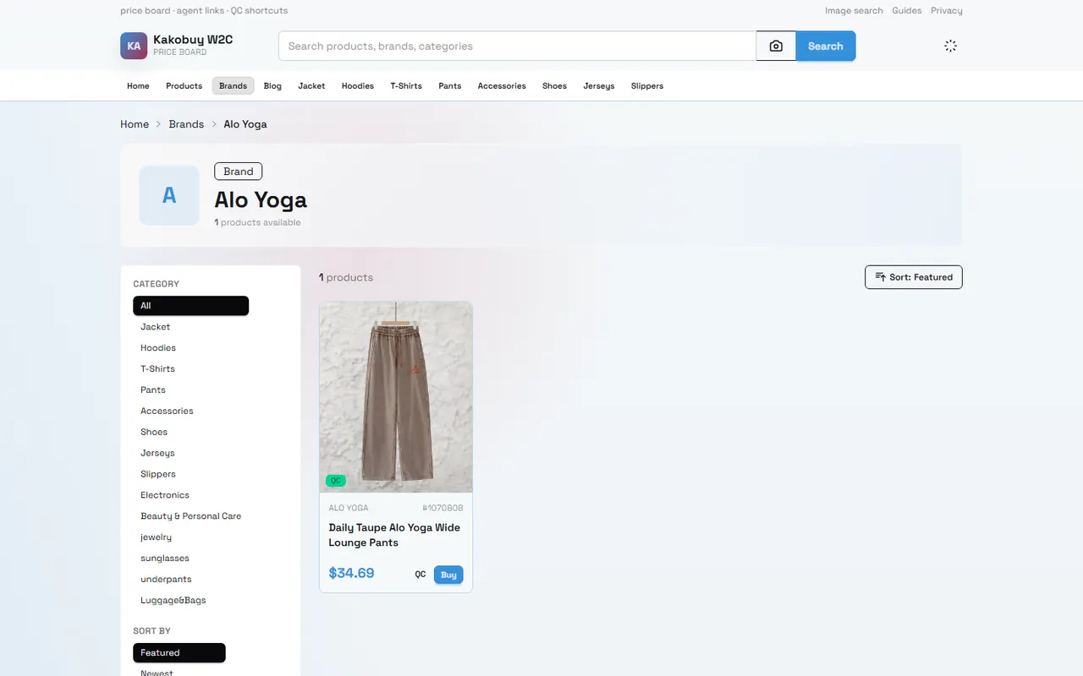Open the taupe lounge pants product image
This screenshot has height=676, width=1083.
pyautogui.click(x=396, y=397)
